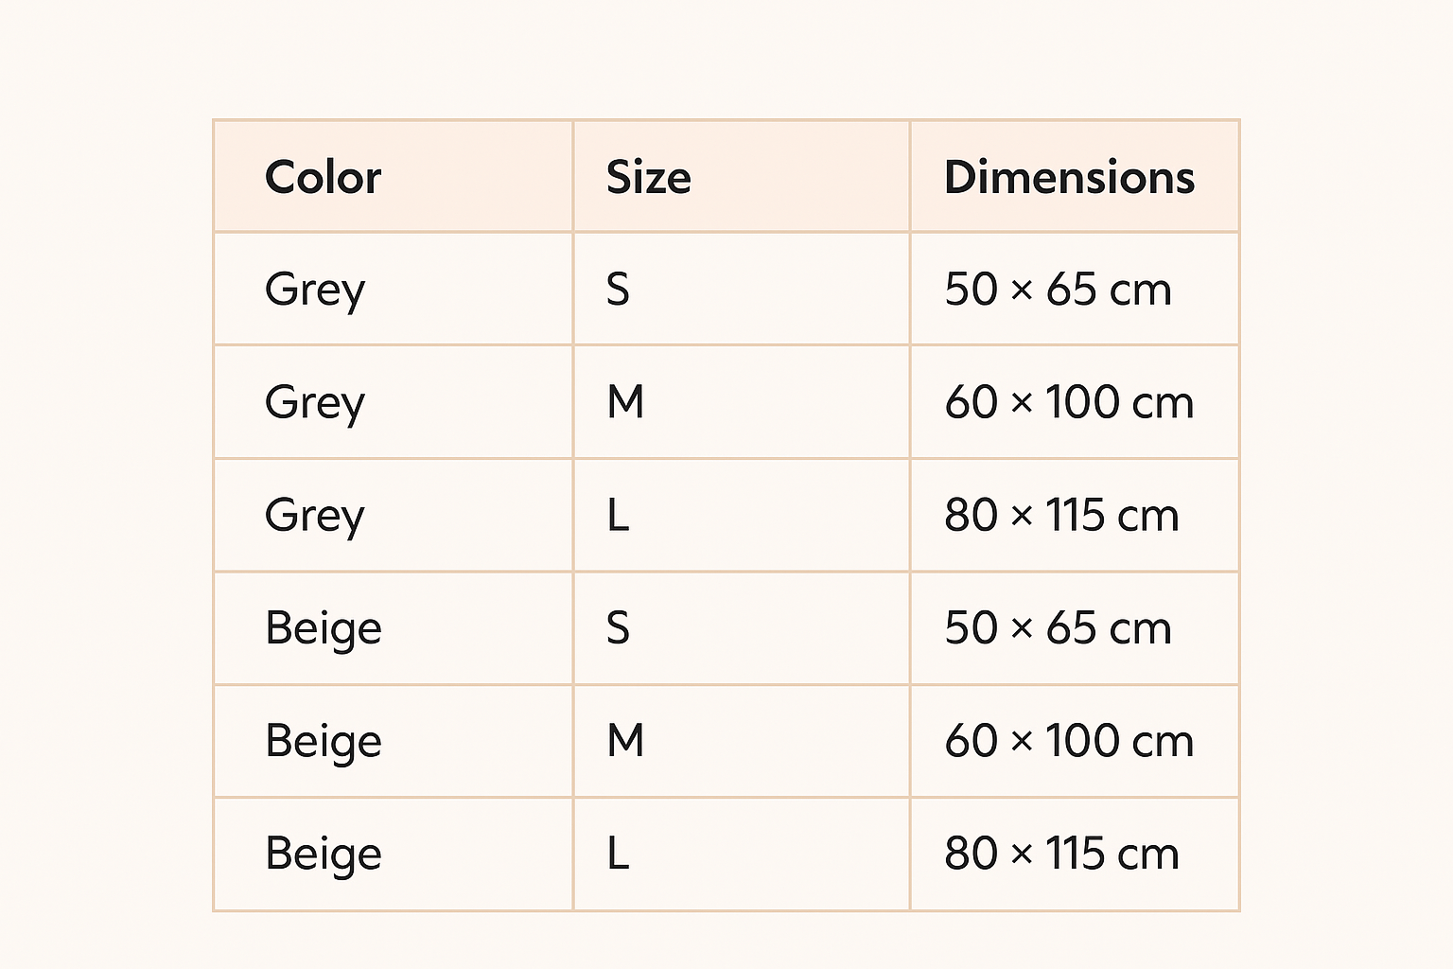Click the Grey cell in the L row

click(315, 516)
